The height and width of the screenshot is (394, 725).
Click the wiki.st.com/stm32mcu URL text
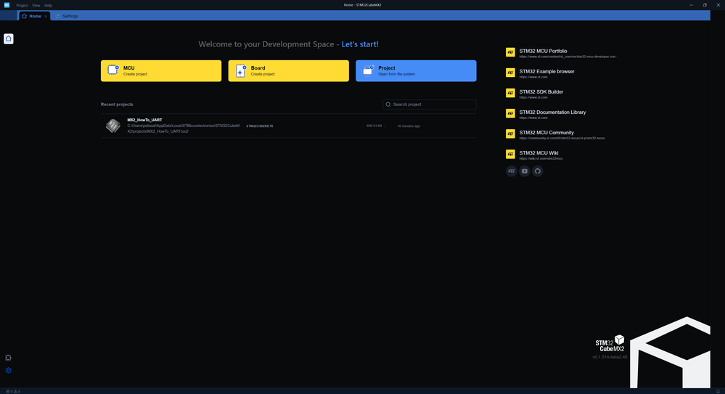pos(541,159)
